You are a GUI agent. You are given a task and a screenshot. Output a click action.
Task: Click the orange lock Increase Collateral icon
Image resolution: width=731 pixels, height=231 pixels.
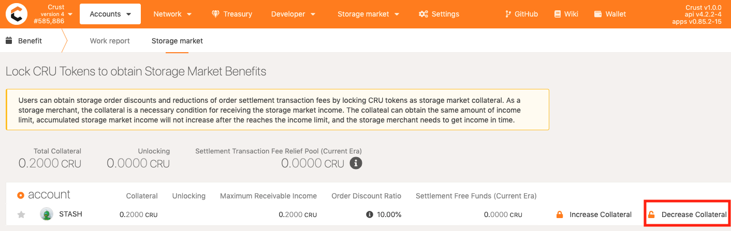pyautogui.click(x=559, y=214)
